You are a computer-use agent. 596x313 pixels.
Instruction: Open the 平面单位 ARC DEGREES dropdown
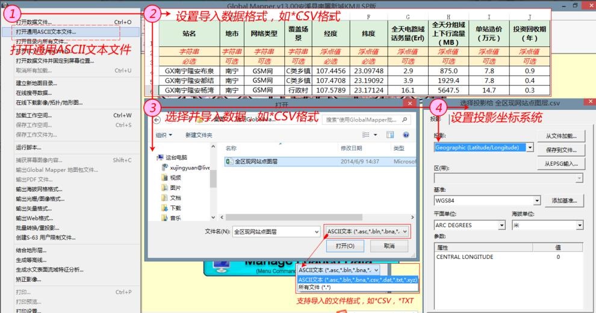tap(501, 225)
